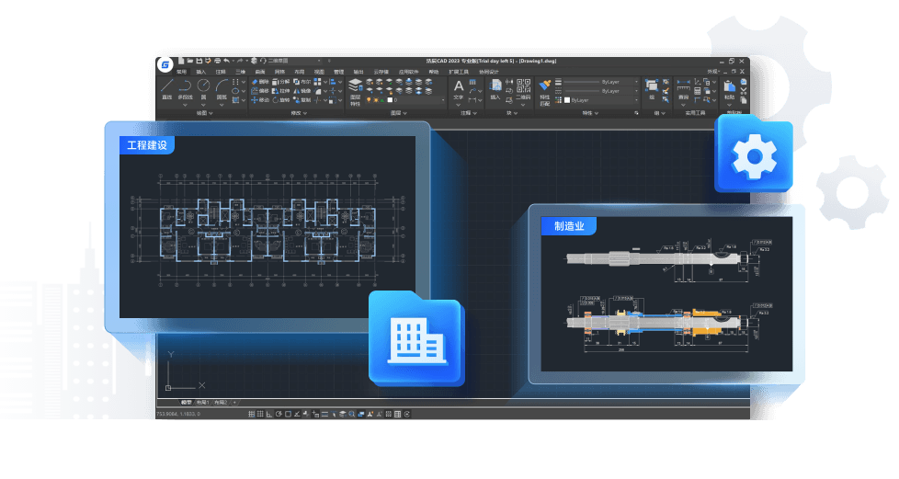Screen dimensions: 899x479
Task: Click the coordinates readout in status bar
Action: 178,414
